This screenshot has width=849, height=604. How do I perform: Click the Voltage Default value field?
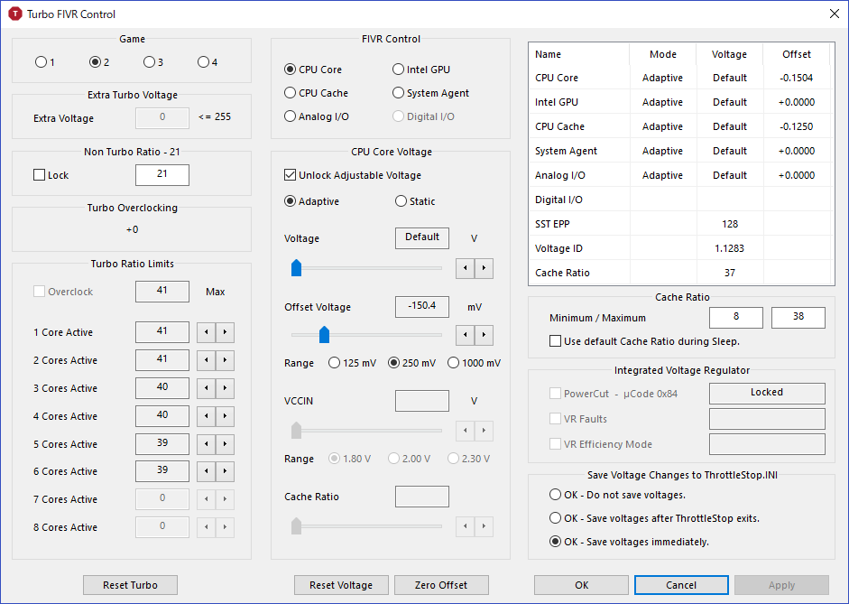coord(421,237)
